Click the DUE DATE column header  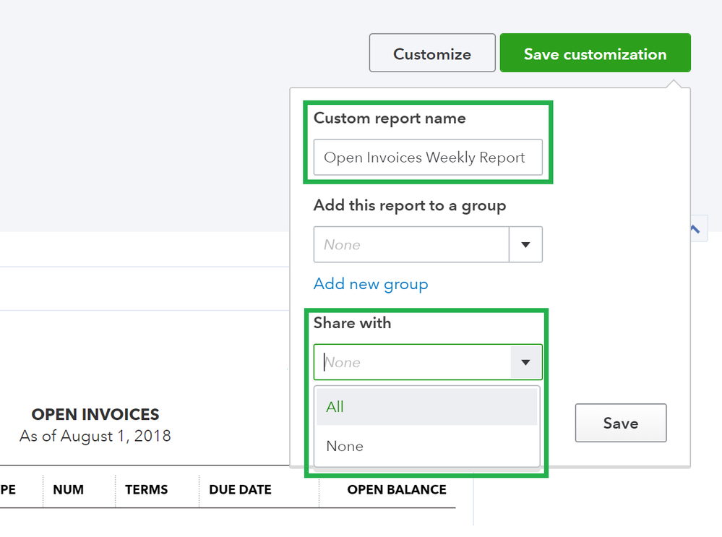(x=240, y=490)
